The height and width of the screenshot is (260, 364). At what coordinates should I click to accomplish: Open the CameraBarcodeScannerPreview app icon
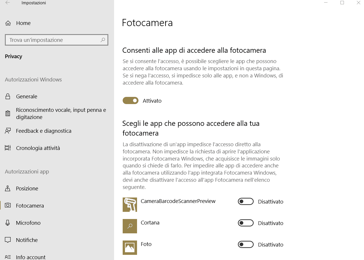coord(130,205)
